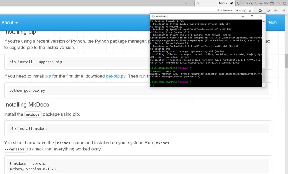Reload the page with the refresh icon
The image size is (288, 174).
tap(268, 10)
